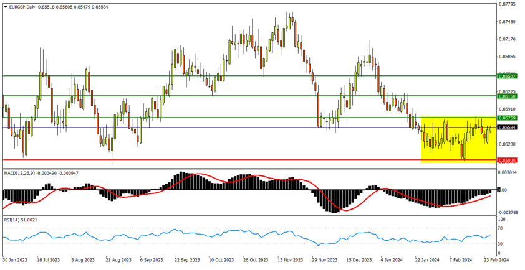Click the RSI(14) indicator label
This screenshot has width=525, height=270.
coord(12,220)
